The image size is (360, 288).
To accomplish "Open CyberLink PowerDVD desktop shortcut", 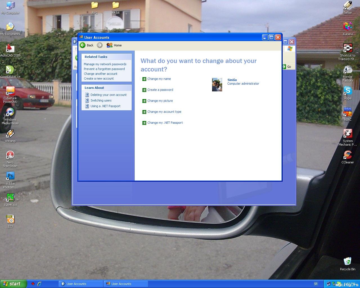I will coord(10,95).
